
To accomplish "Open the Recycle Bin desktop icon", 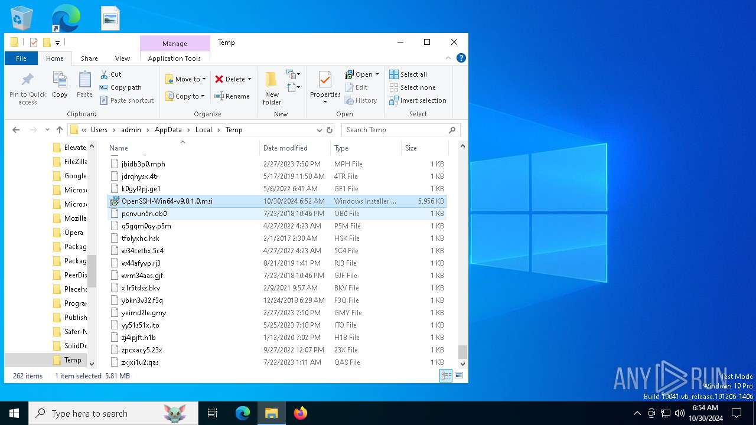I will point(22,18).
